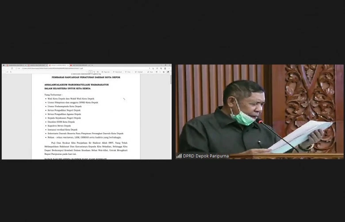Click 'Ketua Pengadilan Agama Depok' bullet
The height and width of the screenshot is (222, 345).
tap(64, 114)
